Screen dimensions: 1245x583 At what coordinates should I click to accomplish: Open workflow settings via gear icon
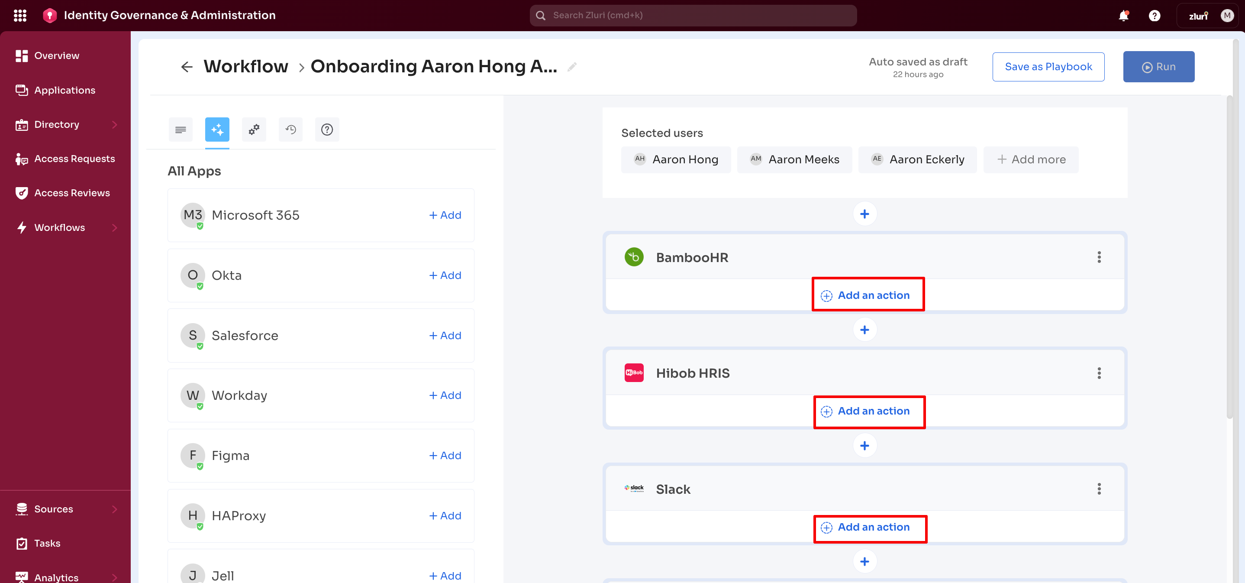click(254, 130)
